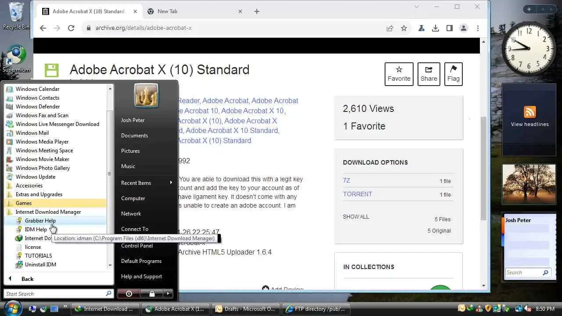Viewport: 562px width, 316px height.
Task: Open Default Programs
Action: click(x=141, y=261)
